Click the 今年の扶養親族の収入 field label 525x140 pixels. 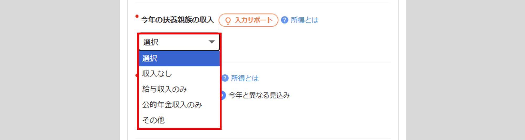tap(177, 20)
